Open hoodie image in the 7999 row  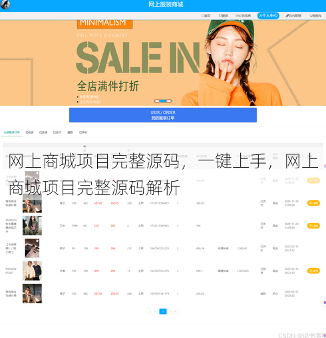[32, 226]
